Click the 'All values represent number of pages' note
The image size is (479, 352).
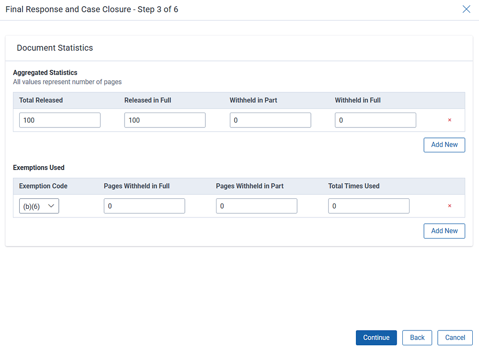(67, 82)
